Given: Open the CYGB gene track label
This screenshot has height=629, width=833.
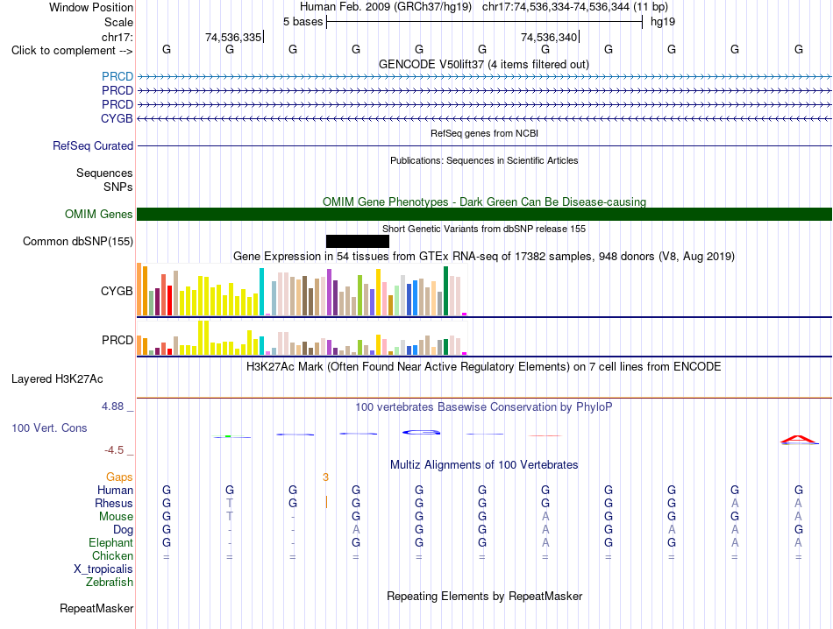Looking at the screenshot, I should [117, 118].
